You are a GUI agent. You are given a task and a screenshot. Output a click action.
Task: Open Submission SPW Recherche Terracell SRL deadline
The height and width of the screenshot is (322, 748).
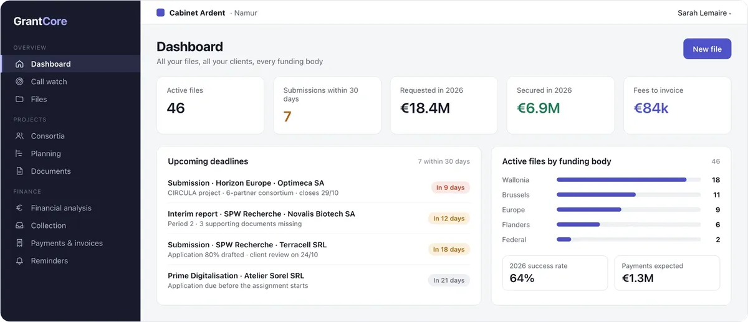[x=319, y=249]
